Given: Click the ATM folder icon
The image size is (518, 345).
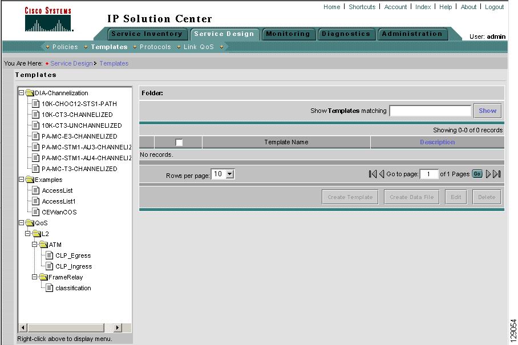Looking at the screenshot, I should pyautogui.click(x=43, y=245).
